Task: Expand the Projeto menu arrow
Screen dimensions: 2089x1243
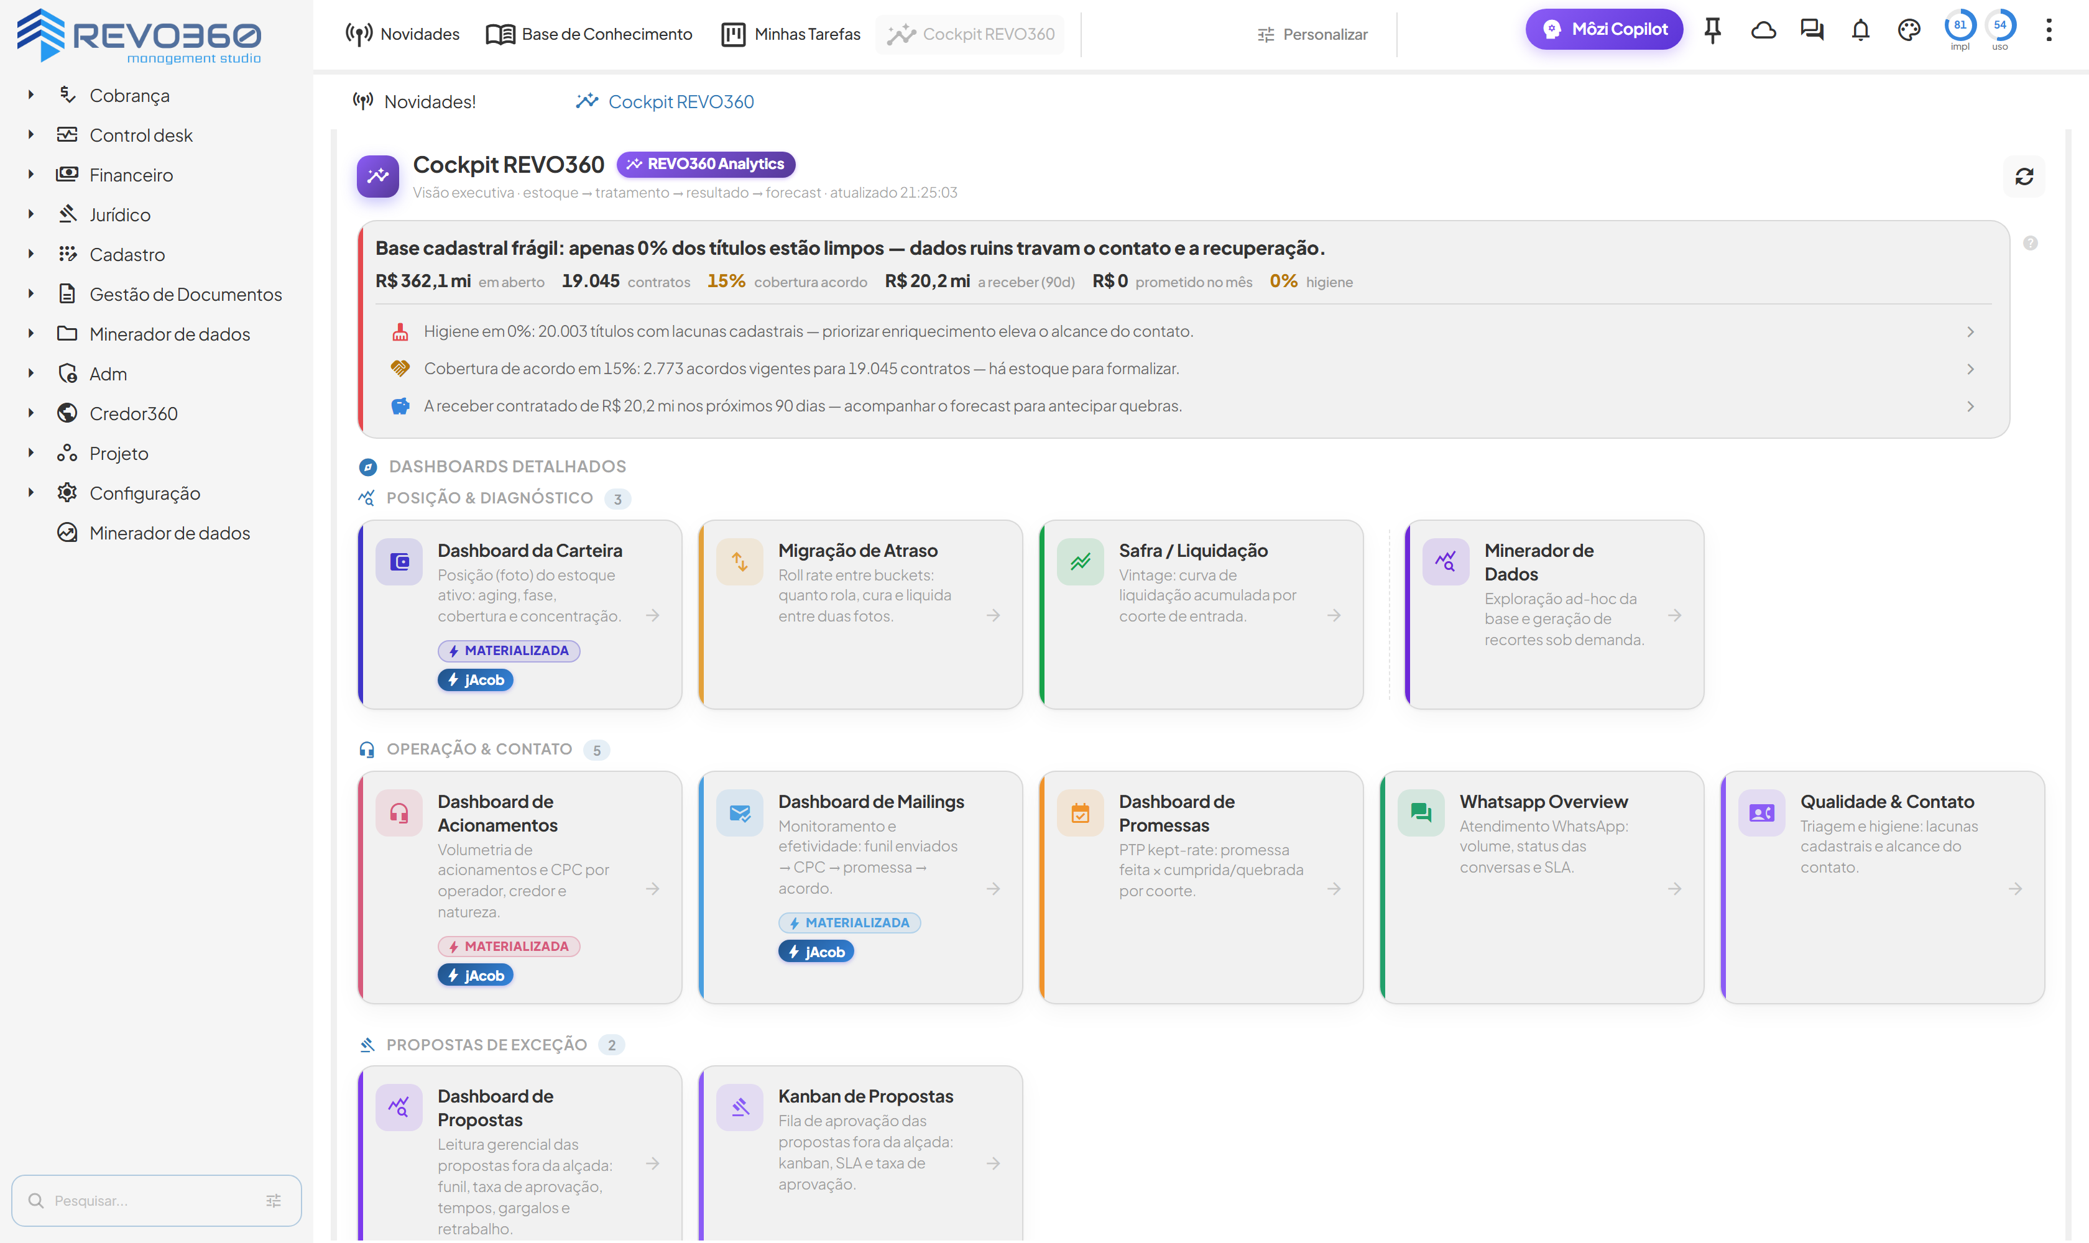Action: [31, 452]
